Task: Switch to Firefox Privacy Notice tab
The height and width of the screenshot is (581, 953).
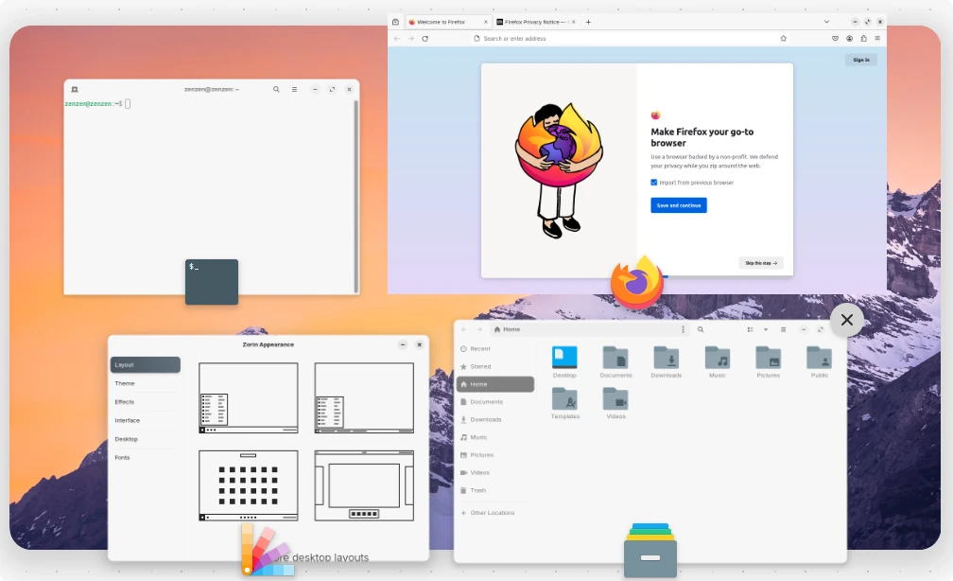Action: tap(533, 22)
